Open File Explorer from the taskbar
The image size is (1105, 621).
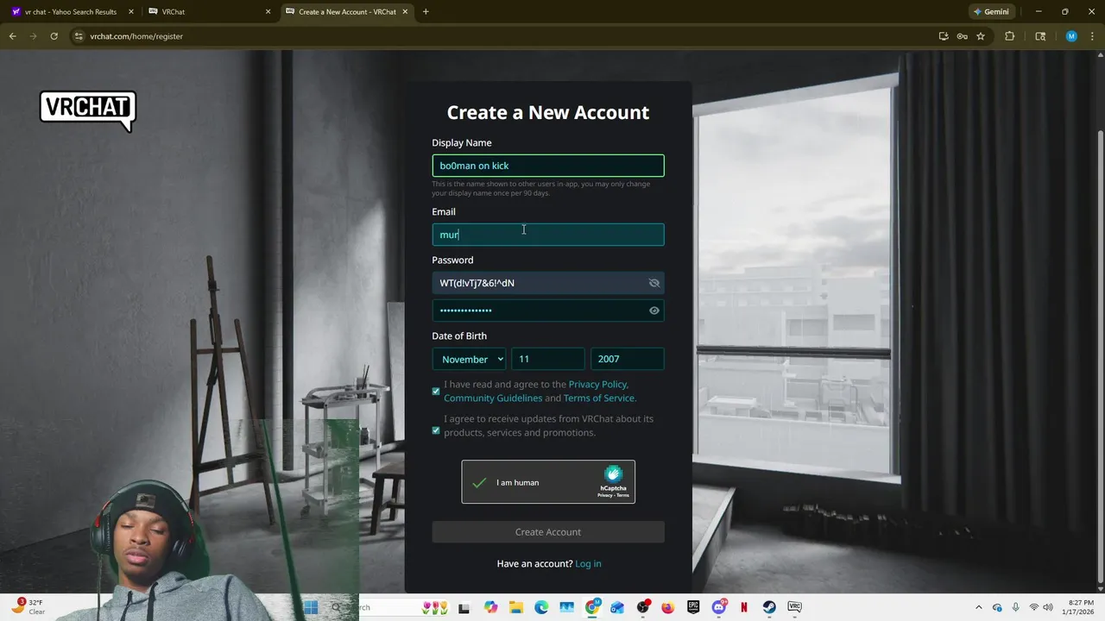click(515, 608)
